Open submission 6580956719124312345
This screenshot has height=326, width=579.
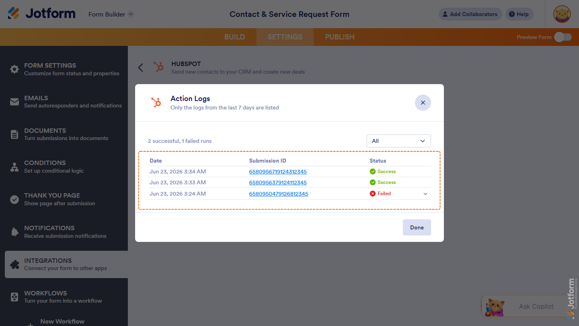[278, 171]
